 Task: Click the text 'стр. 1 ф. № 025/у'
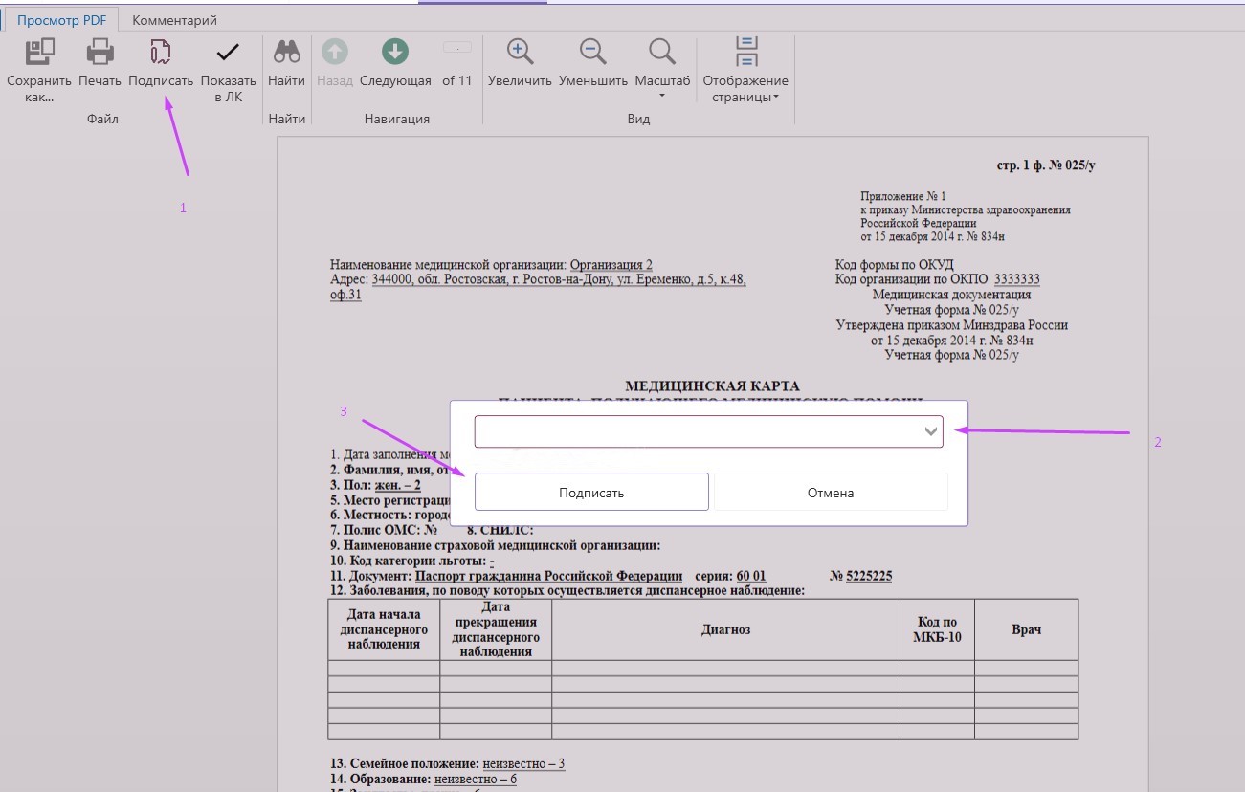click(1046, 165)
